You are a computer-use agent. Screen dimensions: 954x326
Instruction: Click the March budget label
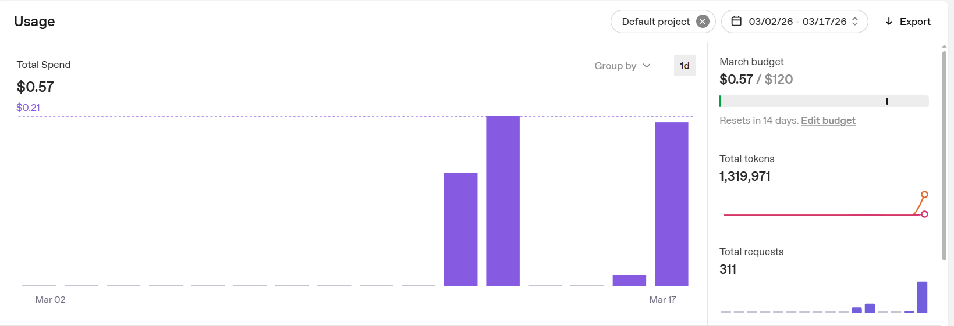[751, 62]
